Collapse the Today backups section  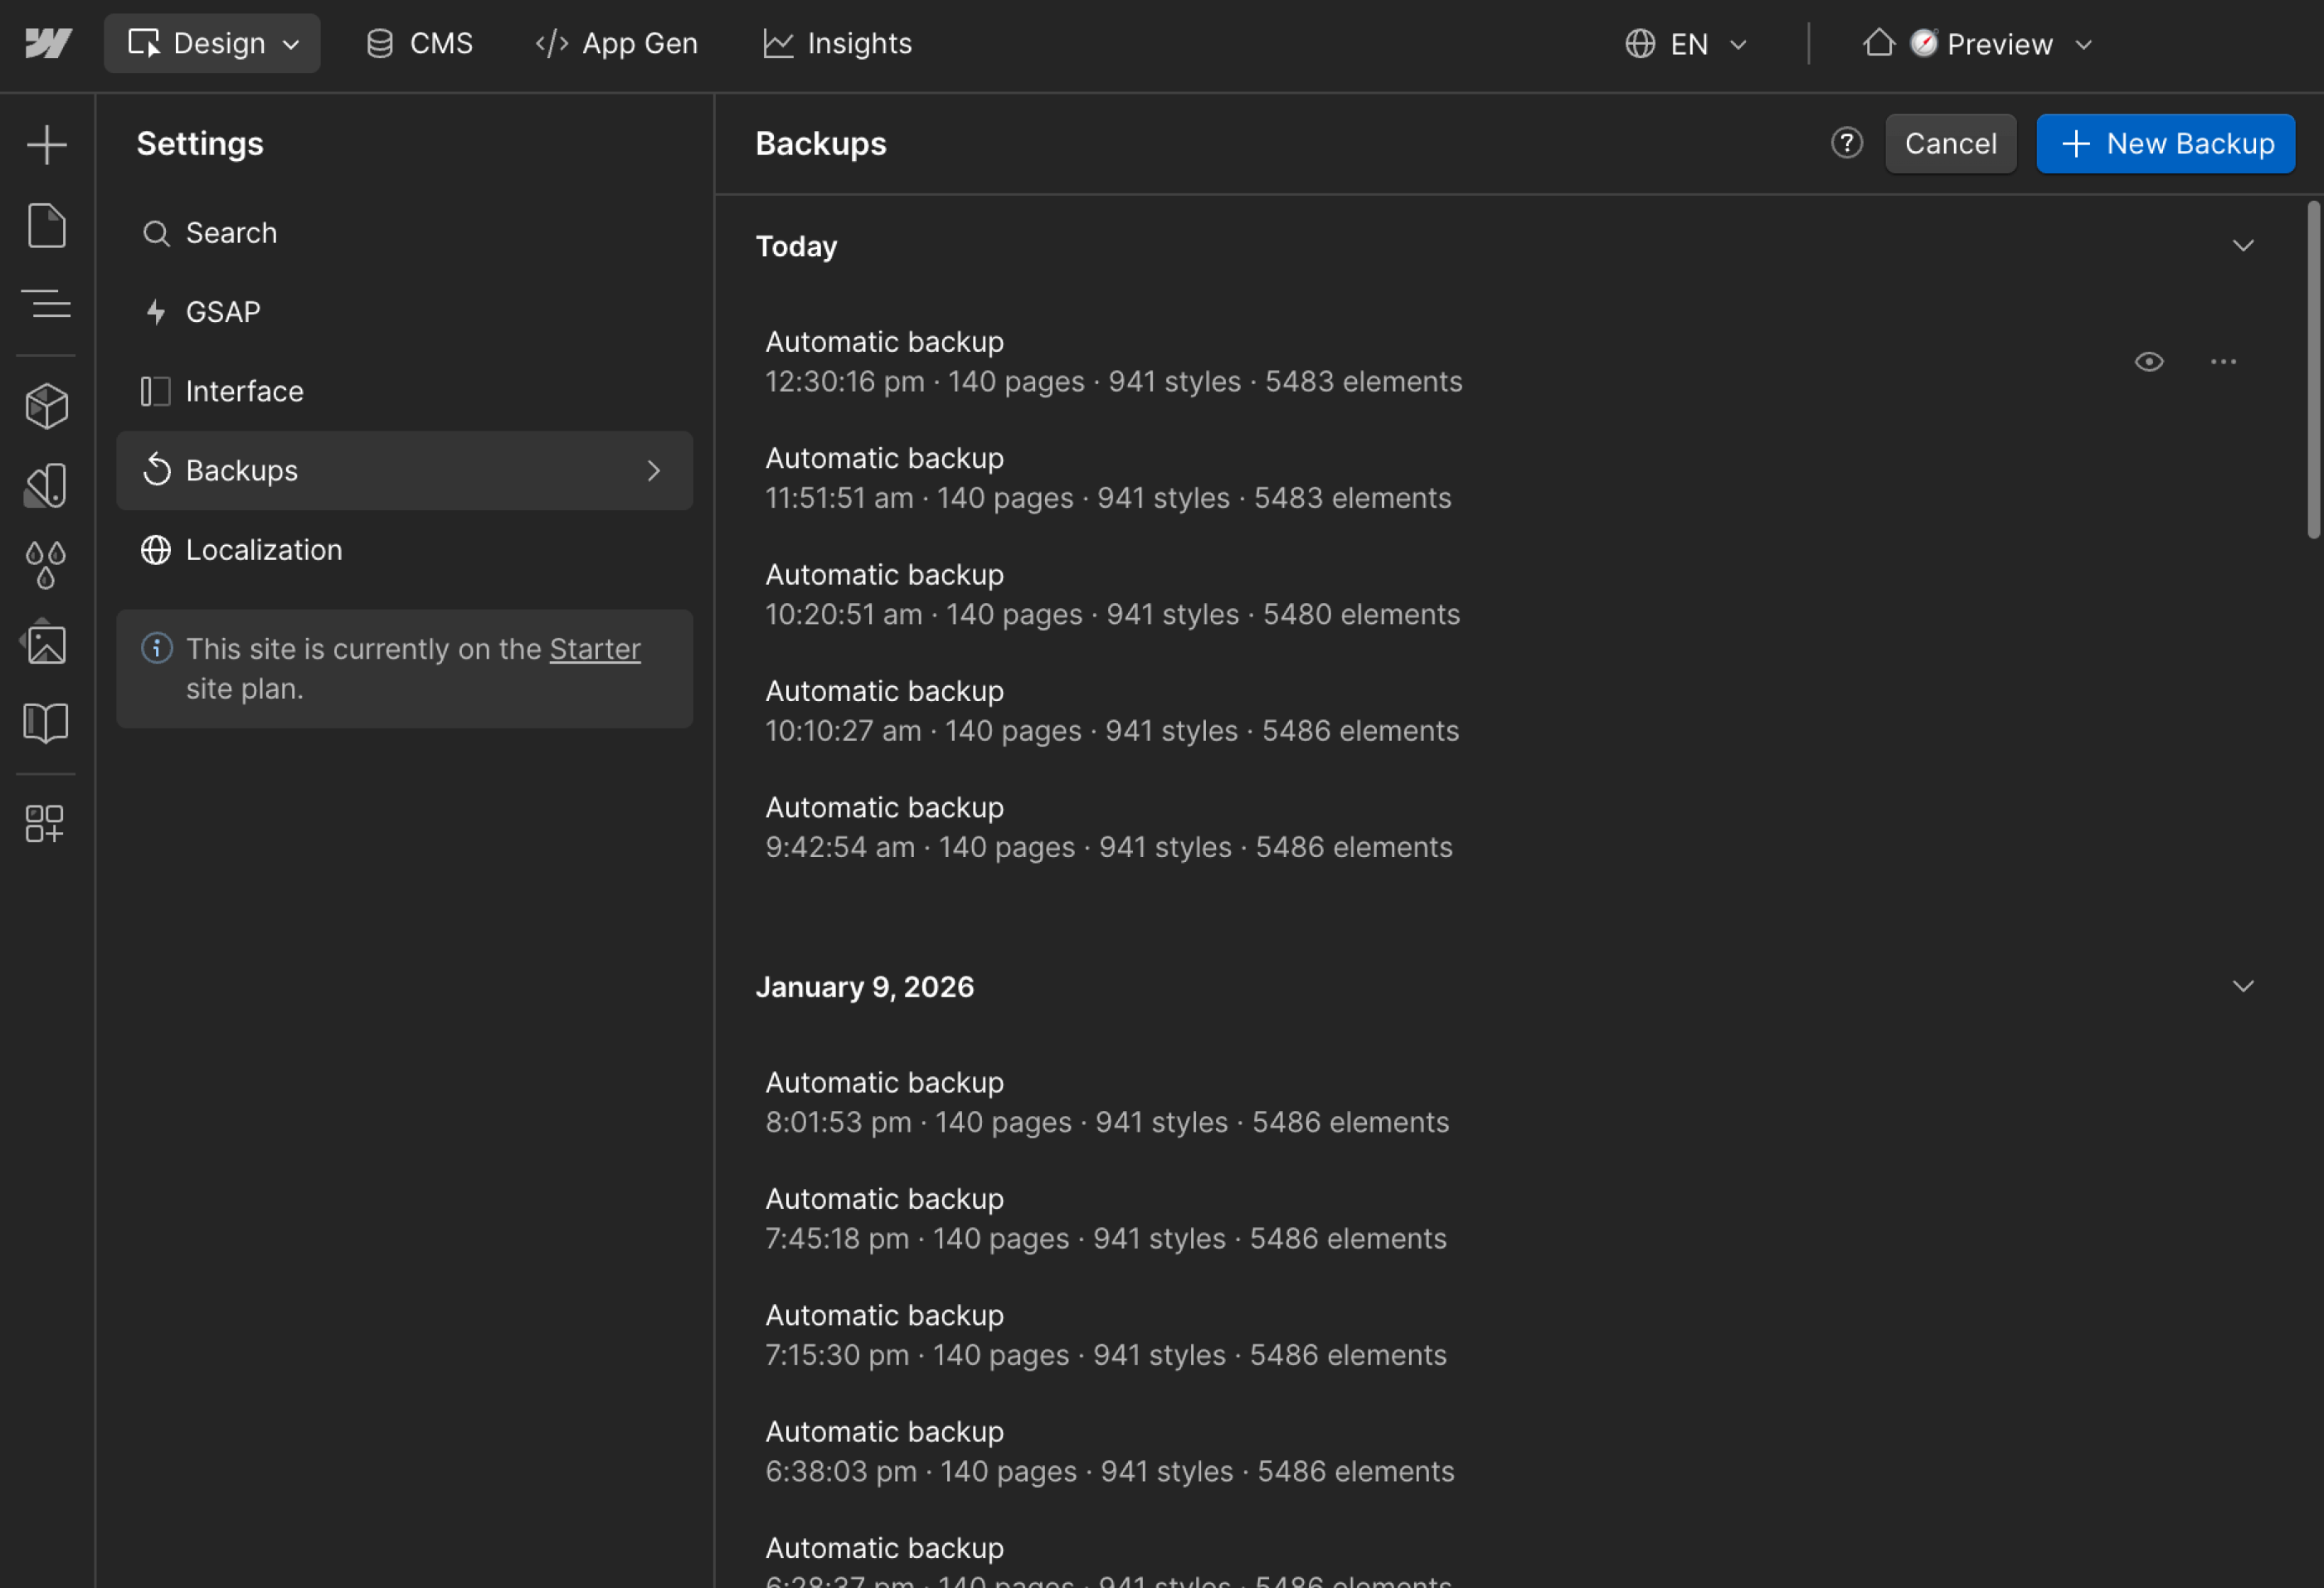pos(2243,245)
